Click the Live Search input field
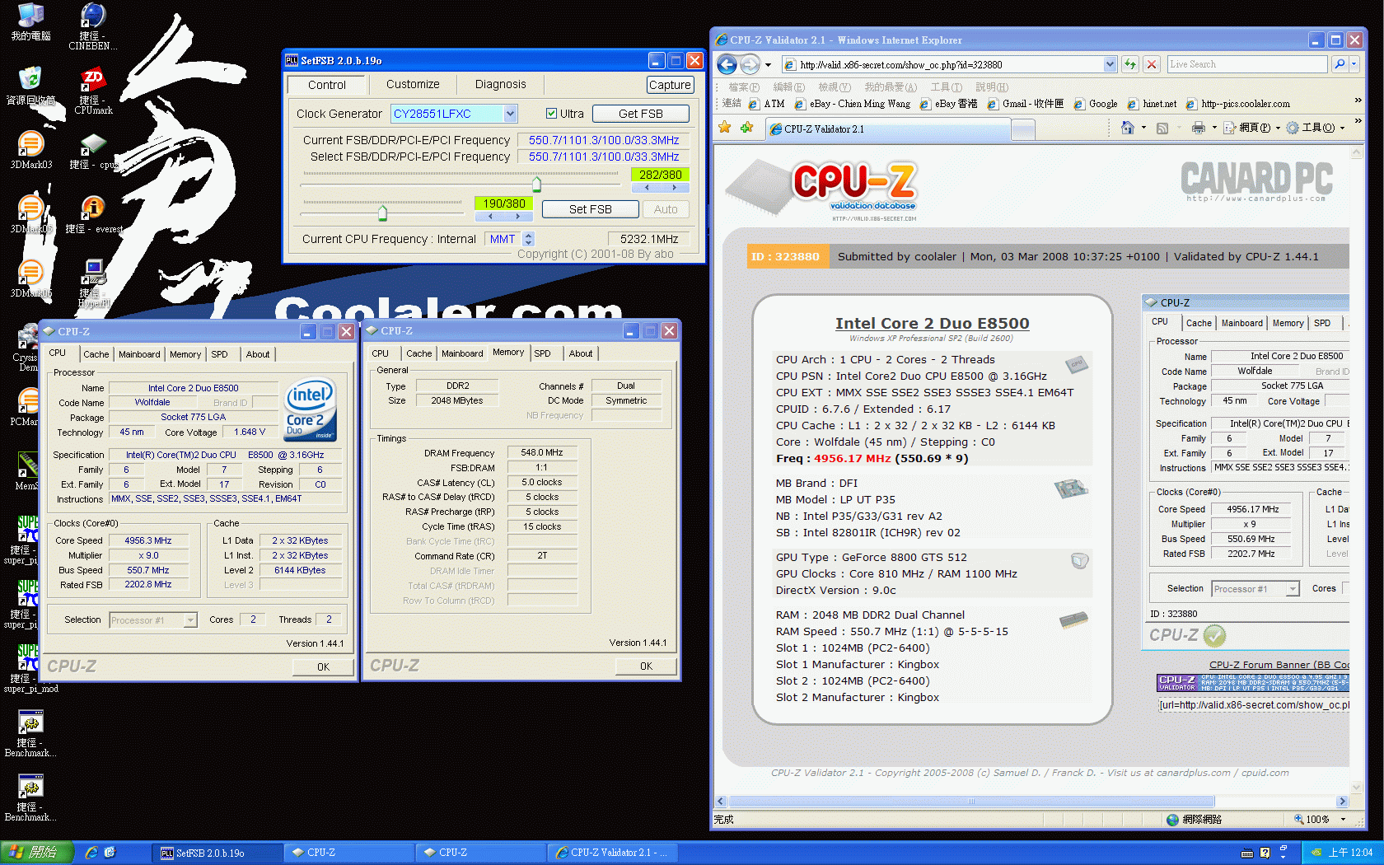This screenshot has height=865, width=1384. 1246,64
